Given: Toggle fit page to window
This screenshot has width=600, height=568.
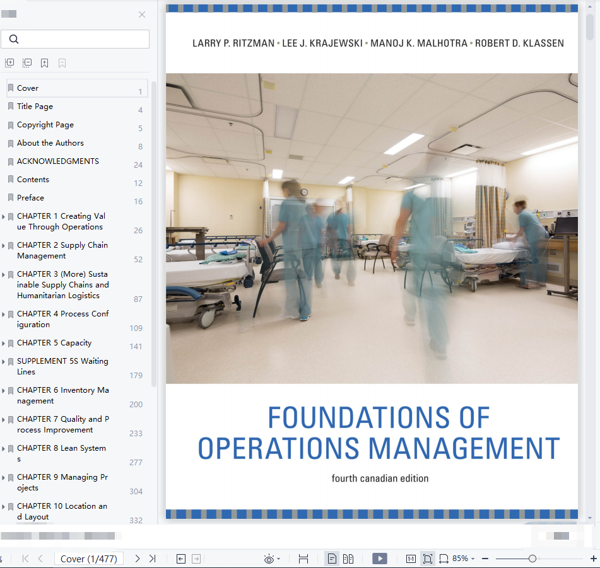Looking at the screenshot, I should click(x=428, y=559).
